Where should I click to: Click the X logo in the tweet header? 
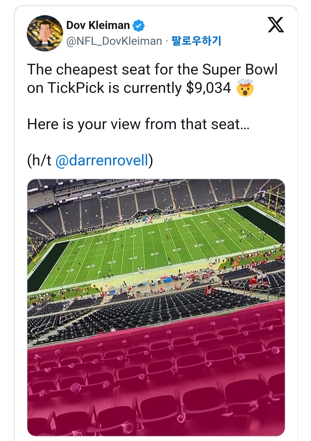[x=276, y=25]
